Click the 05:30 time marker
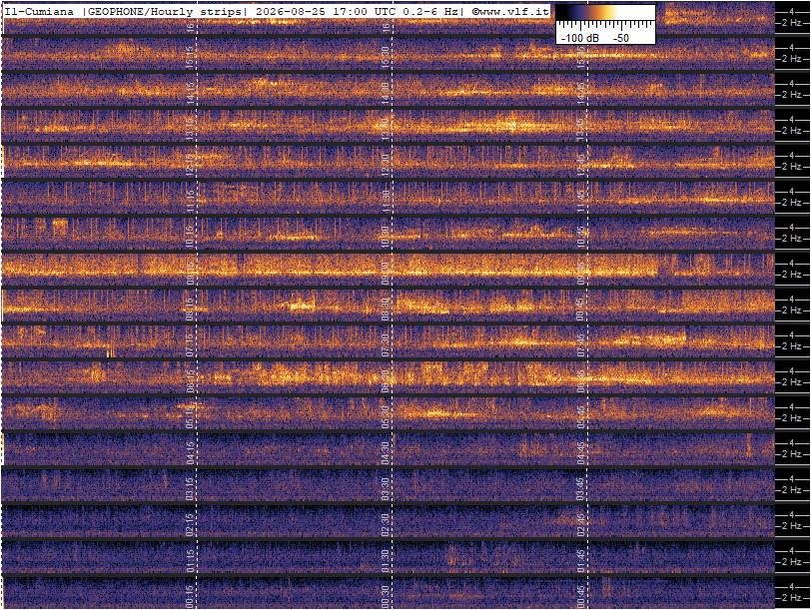The image size is (811, 610). (x=386, y=416)
